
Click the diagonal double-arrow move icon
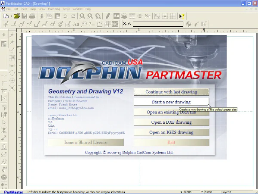coord(4,138)
